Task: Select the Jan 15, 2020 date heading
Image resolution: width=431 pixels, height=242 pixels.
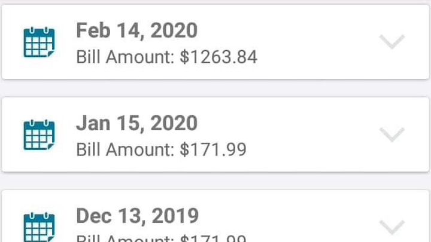Action: pos(136,123)
